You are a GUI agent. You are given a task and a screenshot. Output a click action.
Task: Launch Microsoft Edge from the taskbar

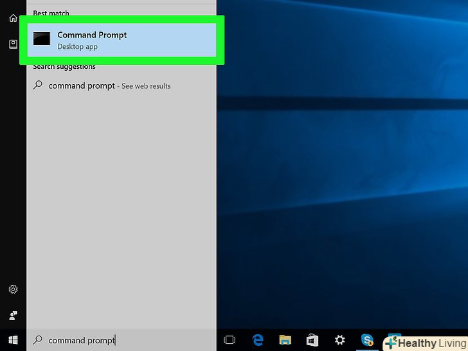tap(258, 340)
